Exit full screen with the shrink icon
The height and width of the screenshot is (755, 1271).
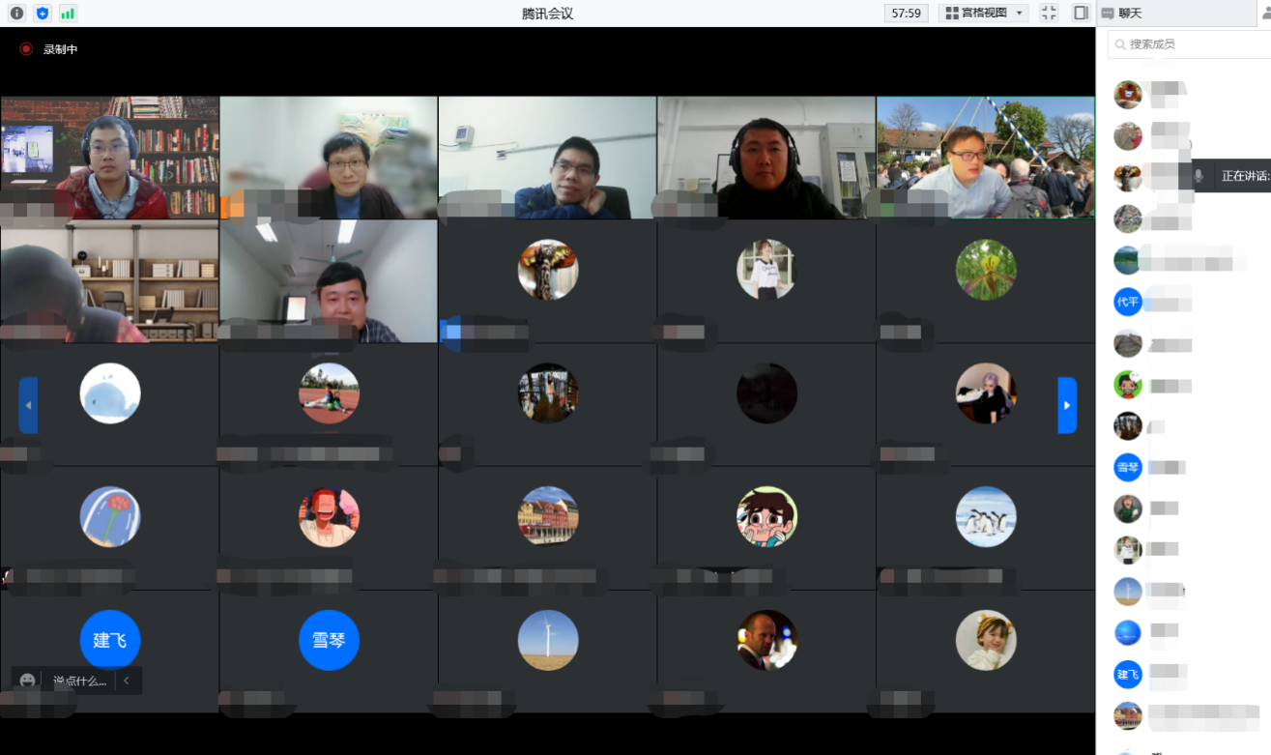click(x=1049, y=14)
